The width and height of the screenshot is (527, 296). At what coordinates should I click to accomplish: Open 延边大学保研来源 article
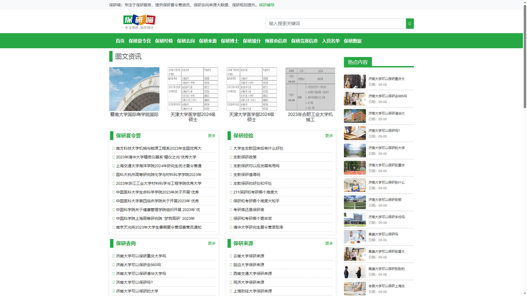[x=249, y=265]
